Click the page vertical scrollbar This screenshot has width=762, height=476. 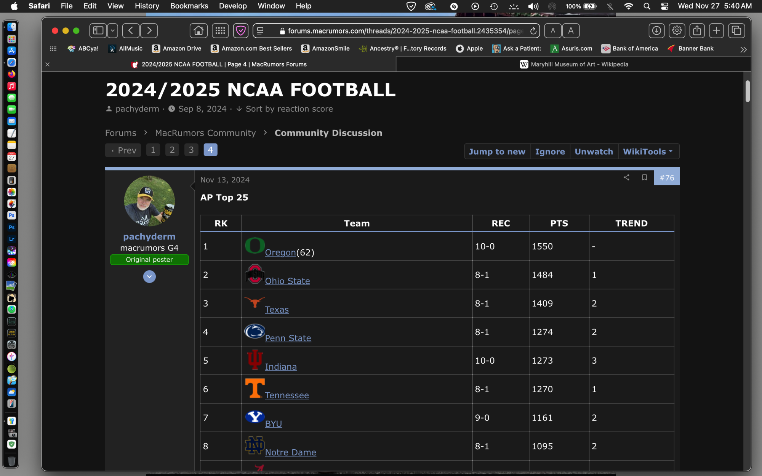click(x=747, y=91)
